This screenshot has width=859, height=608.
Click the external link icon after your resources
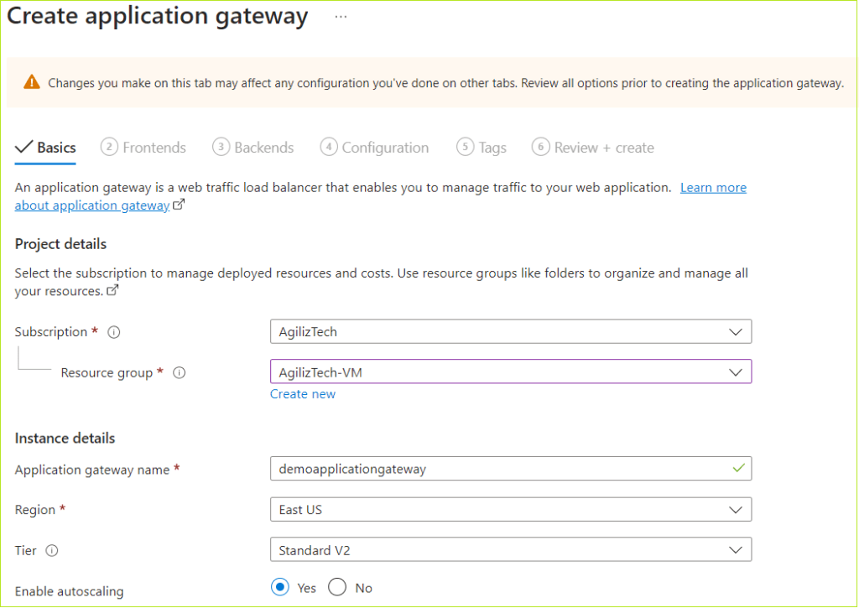point(112,290)
